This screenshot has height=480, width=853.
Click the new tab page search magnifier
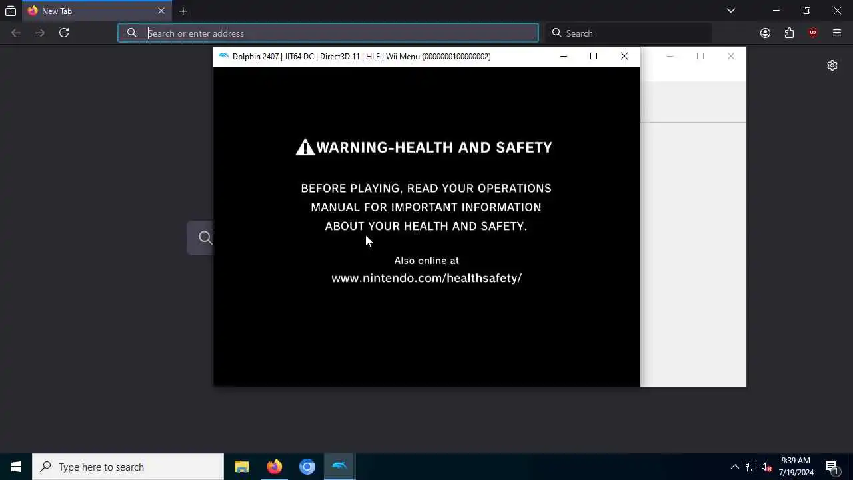tap(205, 237)
